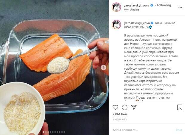The width and height of the screenshot is (185, 135).
Task: Toggle the Following status
Action: click(164, 5)
